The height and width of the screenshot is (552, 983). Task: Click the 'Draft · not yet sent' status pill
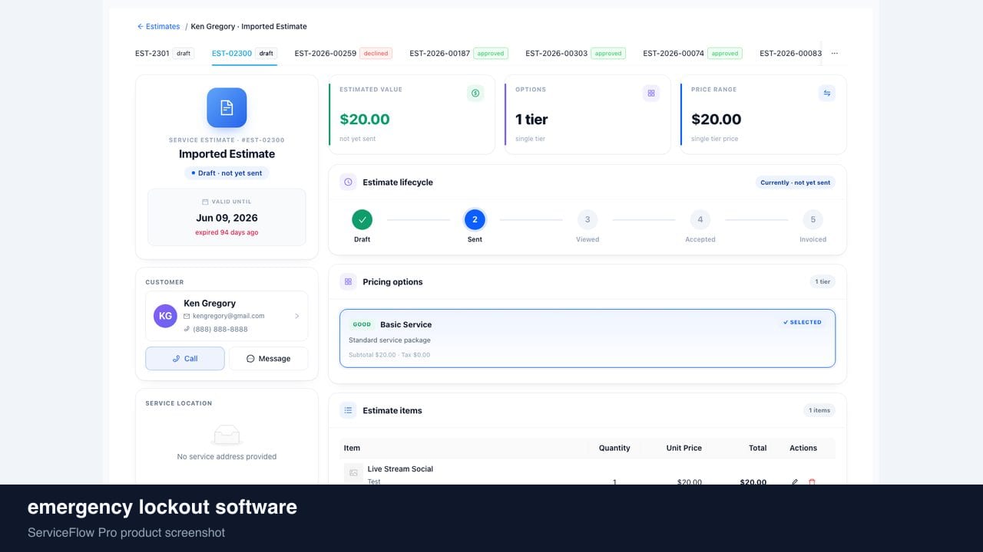click(x=227, y=173)
